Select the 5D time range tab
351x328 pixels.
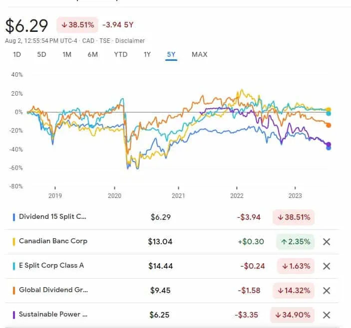(41, 54)
